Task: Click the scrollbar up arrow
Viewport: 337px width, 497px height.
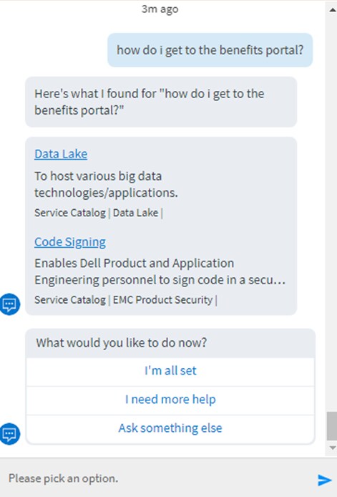Action: click(332, 10)
